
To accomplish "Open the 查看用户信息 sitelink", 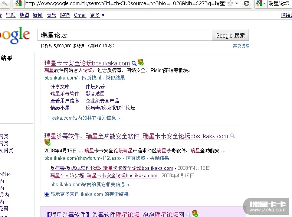I will [65, 101].
